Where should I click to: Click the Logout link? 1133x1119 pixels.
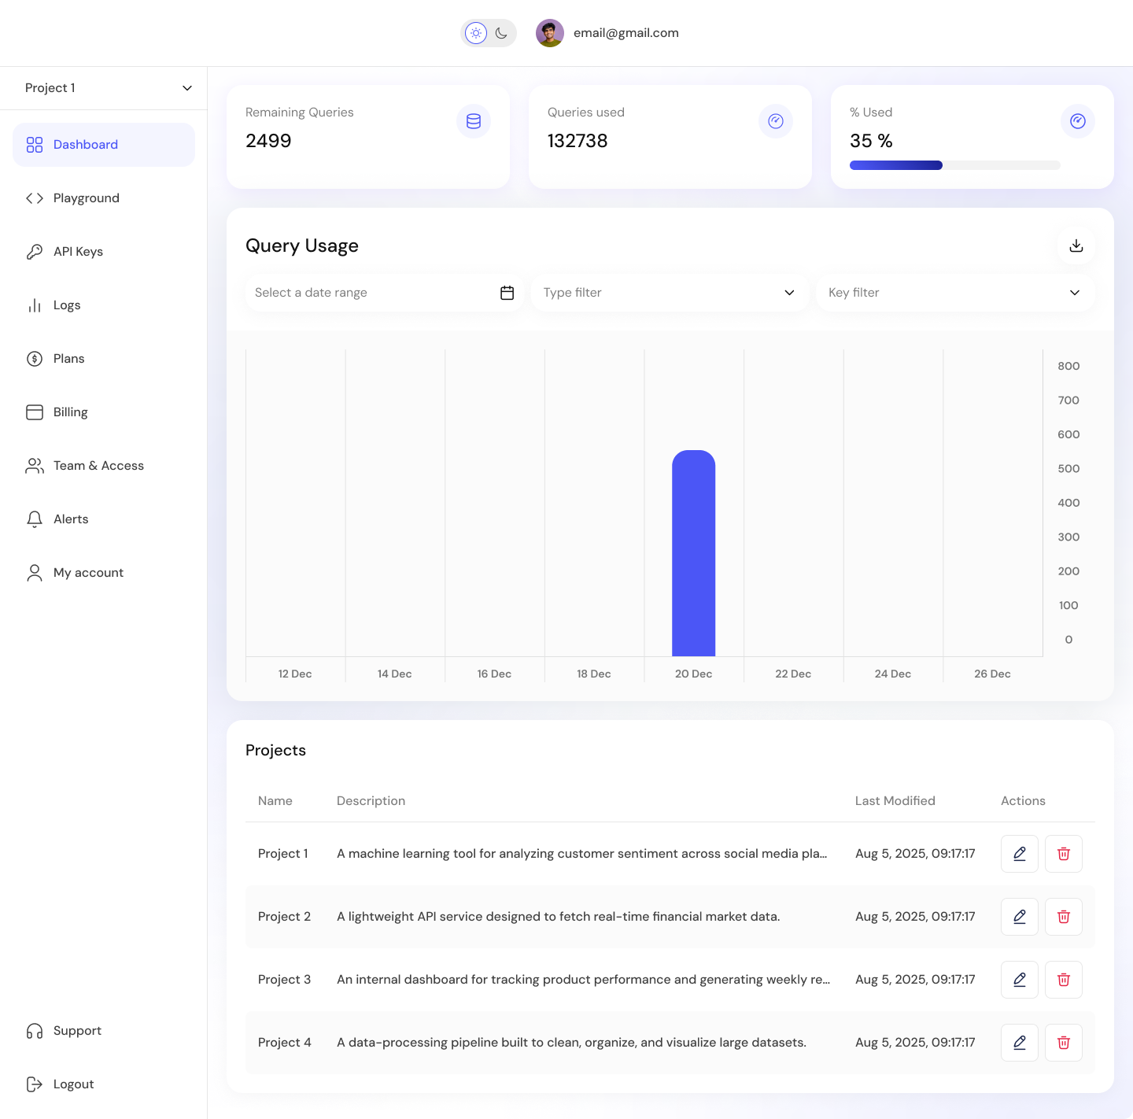pos(73,1084)
